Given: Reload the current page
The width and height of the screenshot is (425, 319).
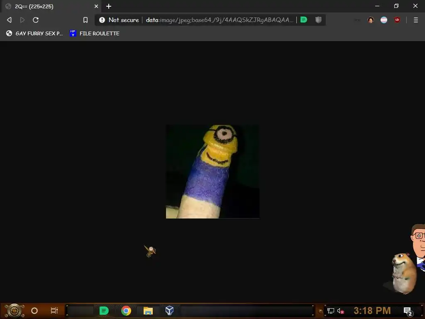Looking at the screenshot, I should point(36,20).
